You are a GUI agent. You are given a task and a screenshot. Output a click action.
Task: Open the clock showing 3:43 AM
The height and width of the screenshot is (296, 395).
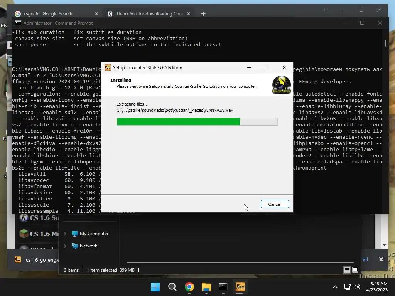[x=377, y=287]
